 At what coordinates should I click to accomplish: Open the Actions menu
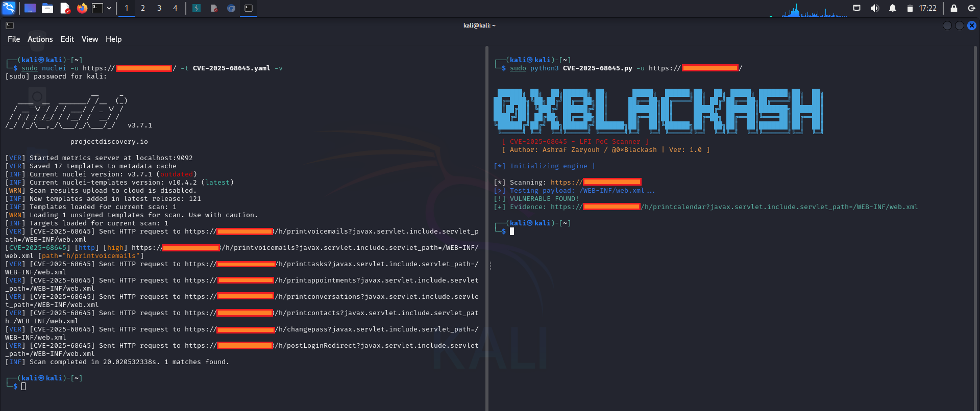pos(40,39)
